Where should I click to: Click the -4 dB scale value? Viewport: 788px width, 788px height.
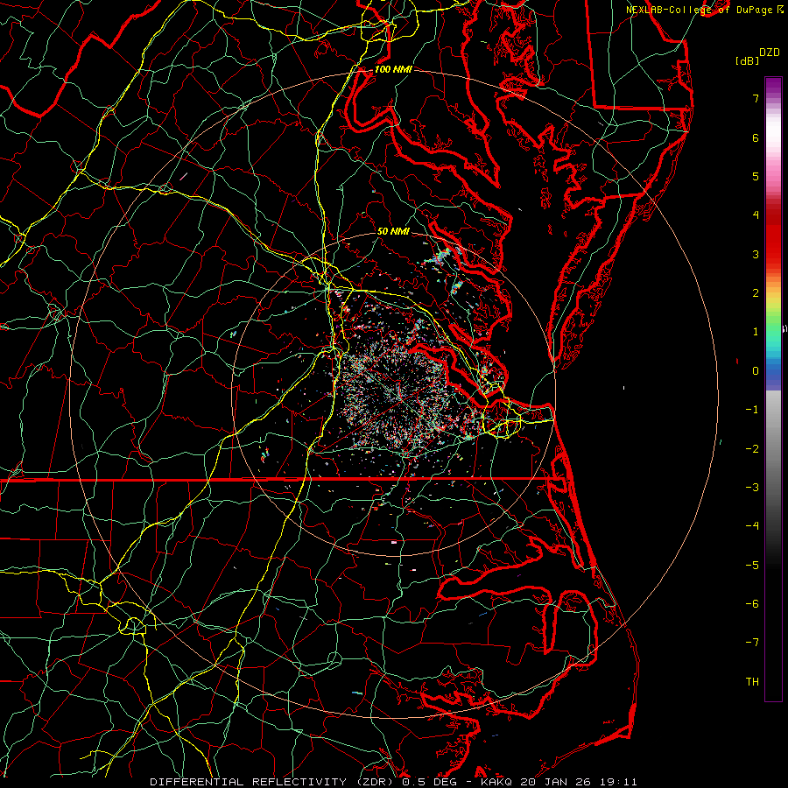(x=752, y=526)
